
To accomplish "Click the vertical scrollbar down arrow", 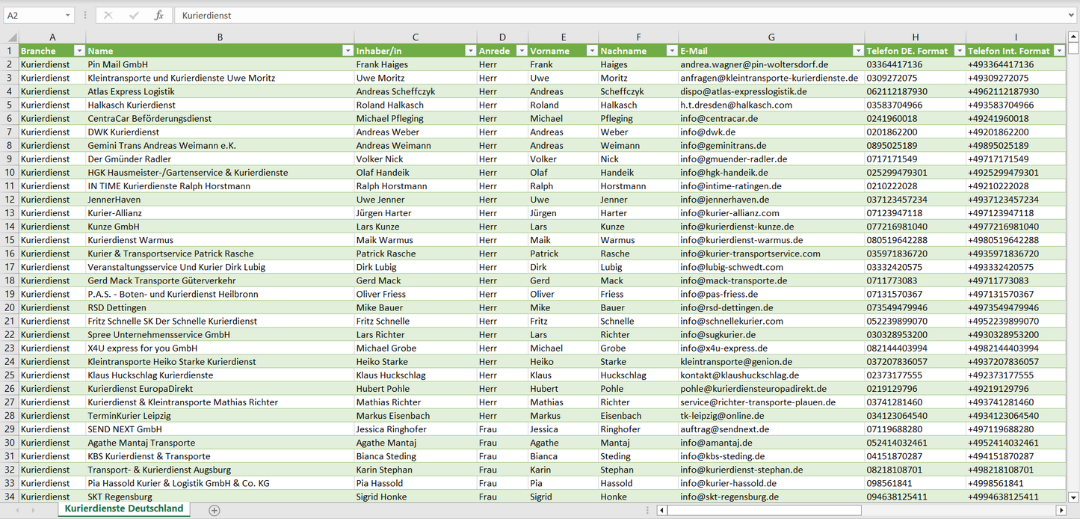I will click(1073, 497).
